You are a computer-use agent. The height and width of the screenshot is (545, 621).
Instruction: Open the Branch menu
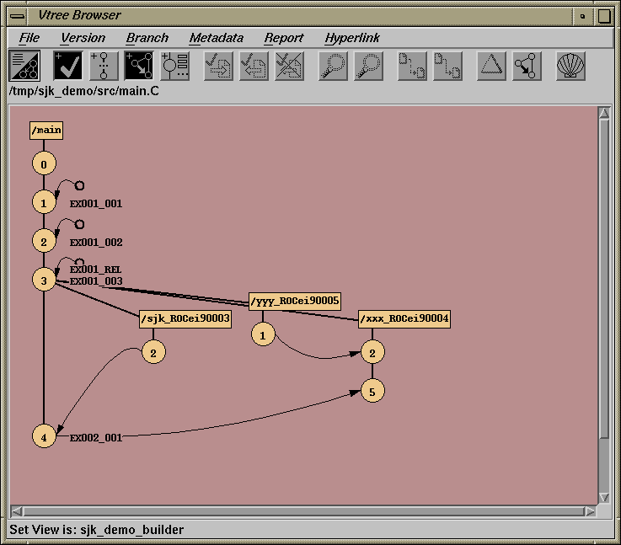point(147,38)
